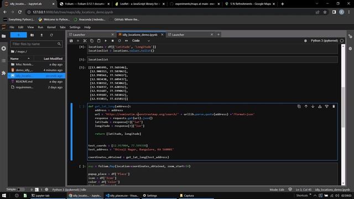Click the blue New Launcher plus button

[x=18, y=35]
